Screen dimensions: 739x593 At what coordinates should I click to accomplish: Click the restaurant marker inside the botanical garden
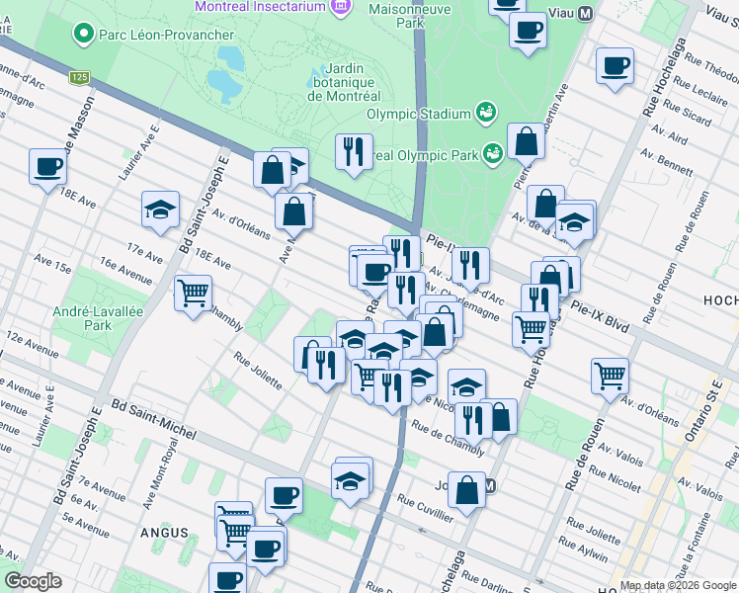click(x=354, y=152)
